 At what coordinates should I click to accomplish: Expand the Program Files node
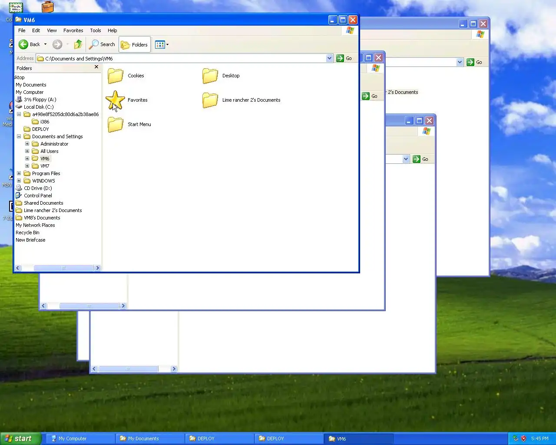(19, 173)
